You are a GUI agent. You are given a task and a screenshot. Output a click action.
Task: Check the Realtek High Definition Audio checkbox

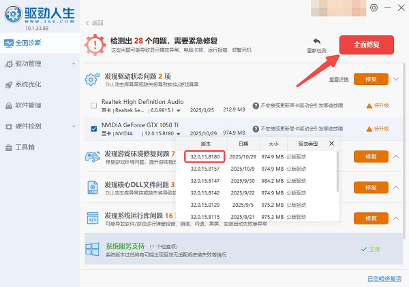click(94, 106)
